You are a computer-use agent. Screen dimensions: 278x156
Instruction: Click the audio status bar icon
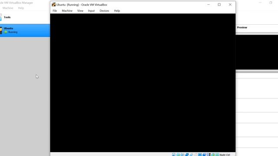pyautogui.click(x=182, y=155)
